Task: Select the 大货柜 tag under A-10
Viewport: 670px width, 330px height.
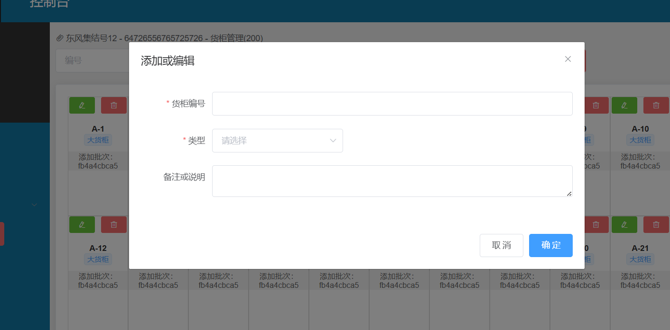Action: (x=640, y=140)
